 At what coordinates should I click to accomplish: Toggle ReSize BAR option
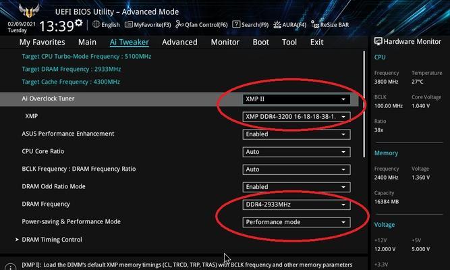tap(335, 25)
